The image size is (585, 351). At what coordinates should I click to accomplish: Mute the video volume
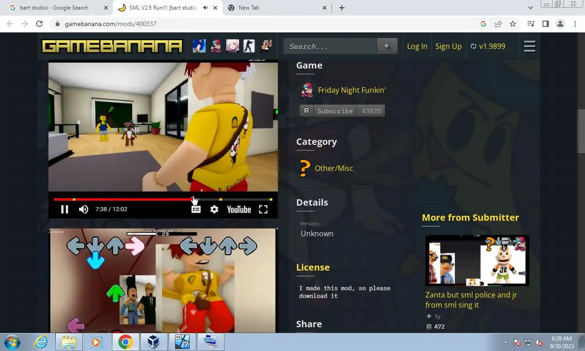(x=83, y=209)
